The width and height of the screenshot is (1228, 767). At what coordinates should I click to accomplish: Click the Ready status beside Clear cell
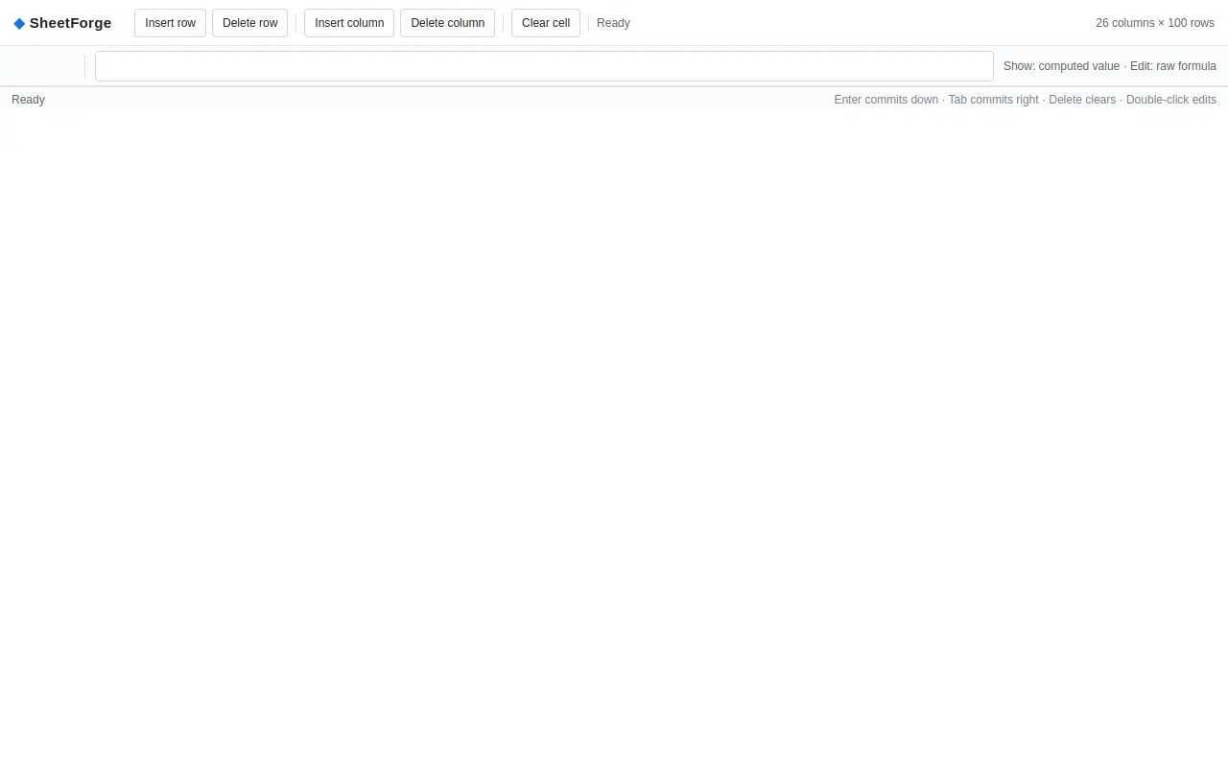point(613,23)
